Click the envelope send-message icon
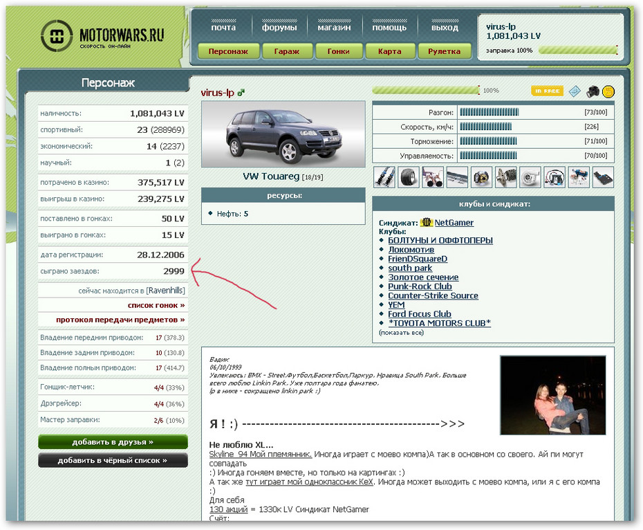Screen dimensions: 643x530 [x=575, y=91]
